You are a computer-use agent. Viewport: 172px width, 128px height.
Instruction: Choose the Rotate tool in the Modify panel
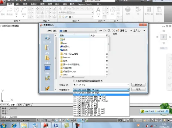pos(42,9)
